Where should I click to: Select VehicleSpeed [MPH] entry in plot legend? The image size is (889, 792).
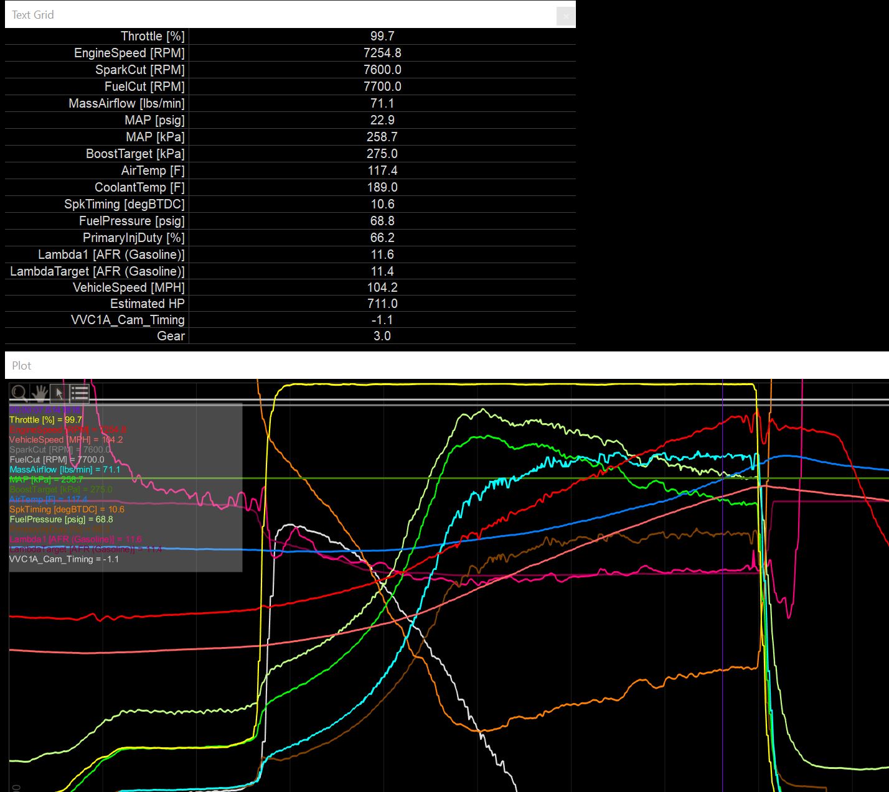[66, 440]
